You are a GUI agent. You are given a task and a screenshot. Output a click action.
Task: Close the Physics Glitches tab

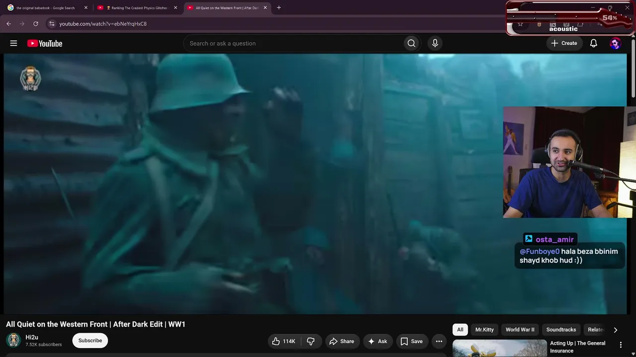pos(175,8)
